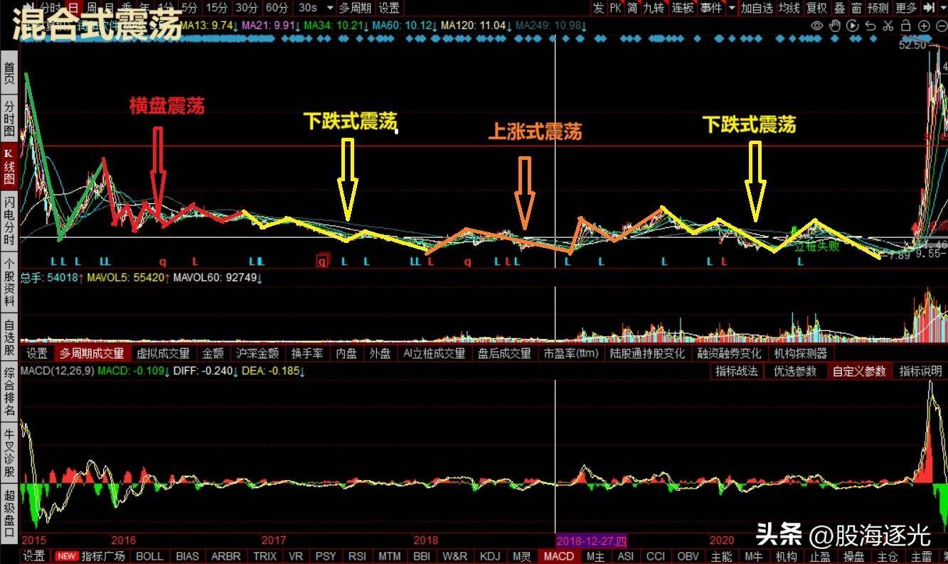Open 指标广场 with the NEW badge
The height and width of the screenshot is (564, 948).
point(90,556)
